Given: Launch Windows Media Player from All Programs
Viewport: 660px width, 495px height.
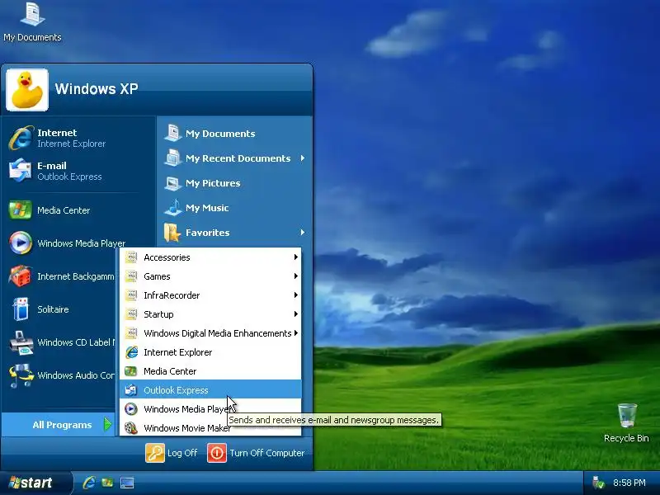Looking at the screenshot, I should pos(210,408).
